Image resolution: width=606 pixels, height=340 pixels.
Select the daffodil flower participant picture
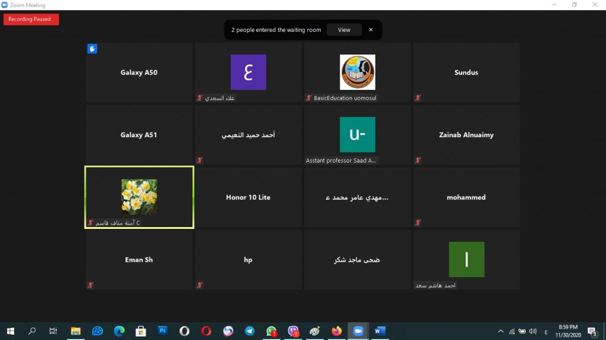(x=139, y=196)
